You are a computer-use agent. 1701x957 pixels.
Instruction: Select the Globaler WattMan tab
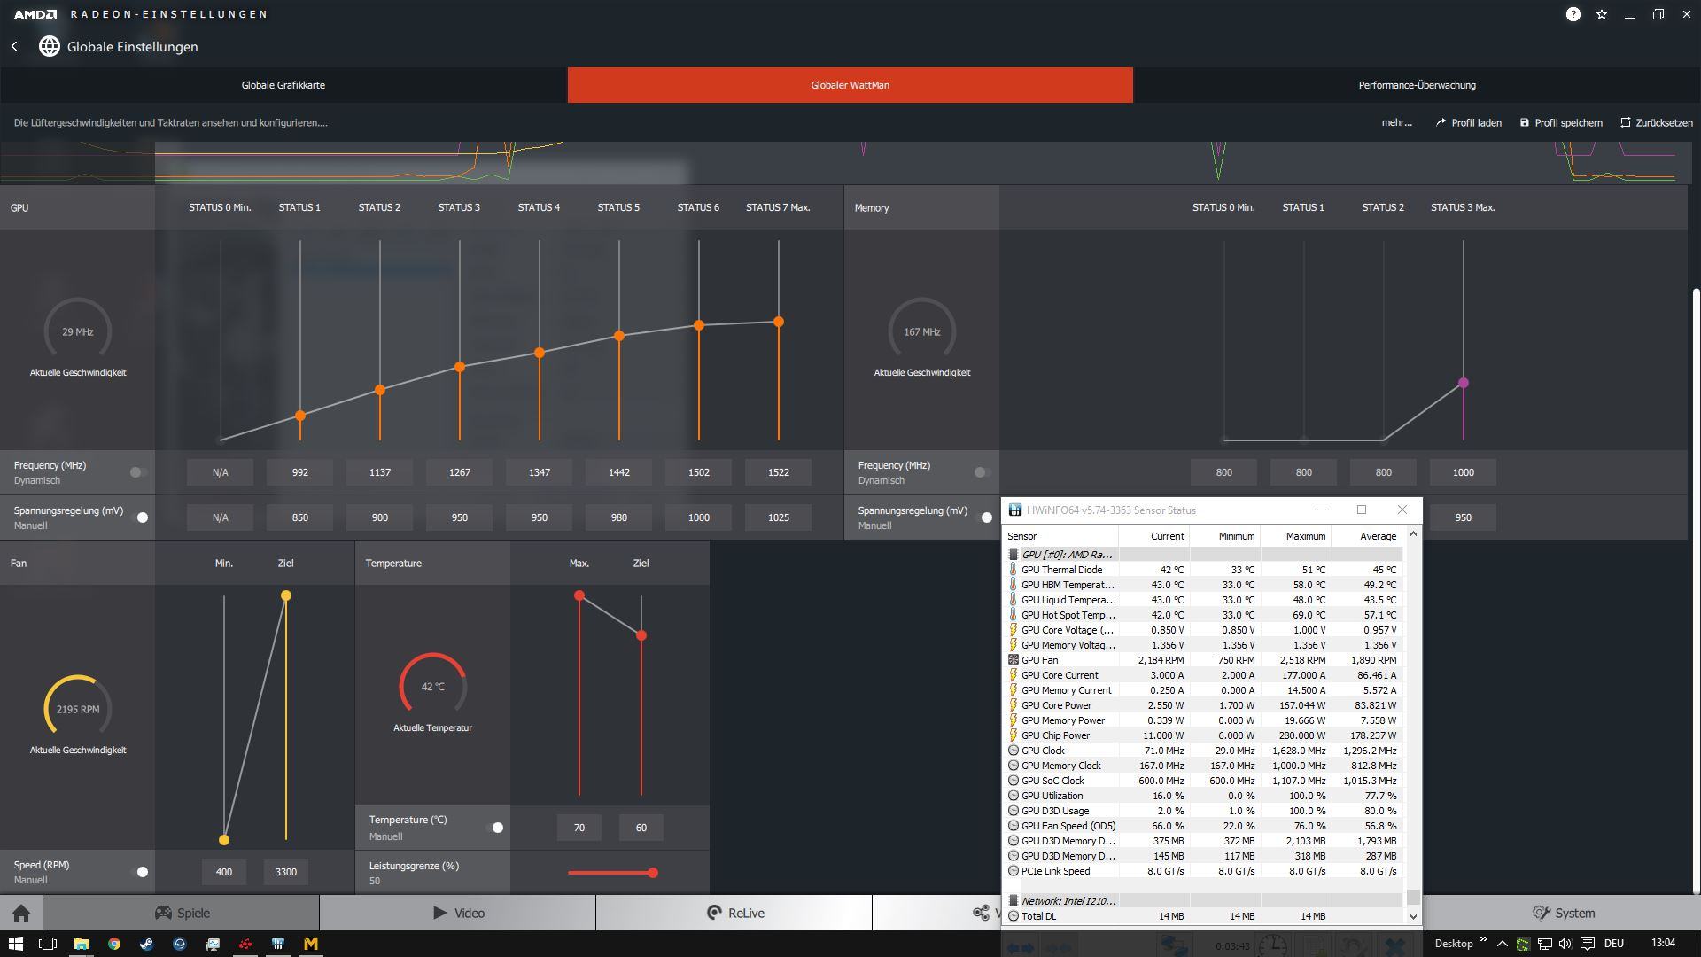[850, 85]
